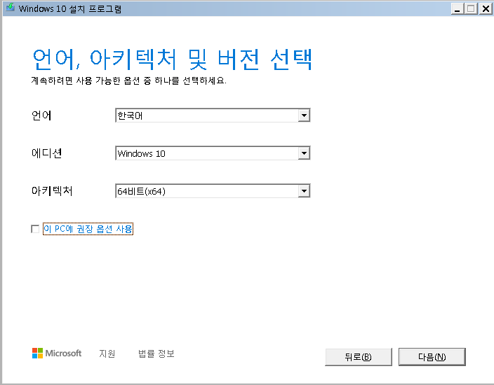Screen dimensions: 494x385
Task: Expand the 에디션 dropdown arrow
Action: tap(304, 153)
